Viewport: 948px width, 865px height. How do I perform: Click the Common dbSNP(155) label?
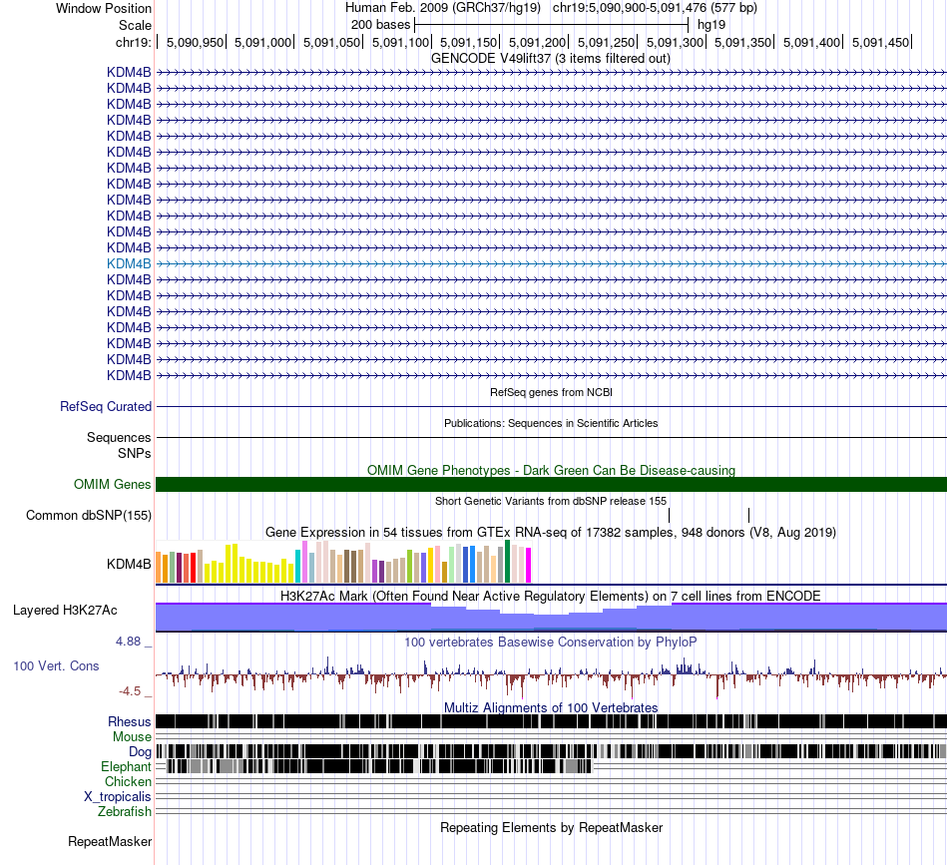(88, 515)
